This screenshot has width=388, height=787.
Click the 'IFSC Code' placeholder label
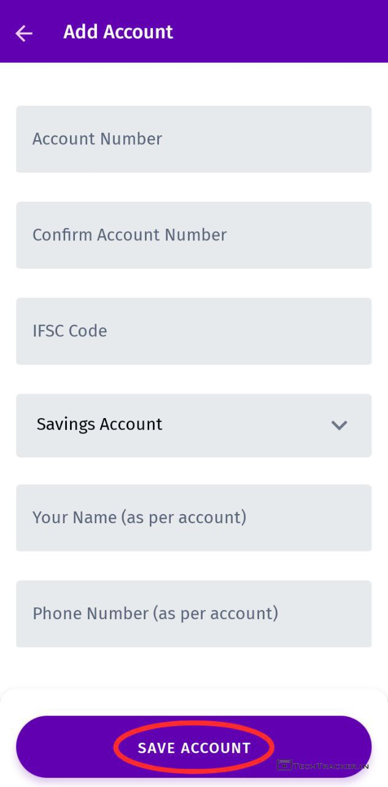pyautogui.click(x=69, y=331)
